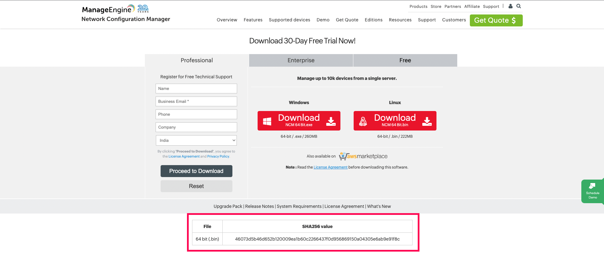Open the country dropdown showing India
Viewport: 604px width, 256px height.
point(196,140)
